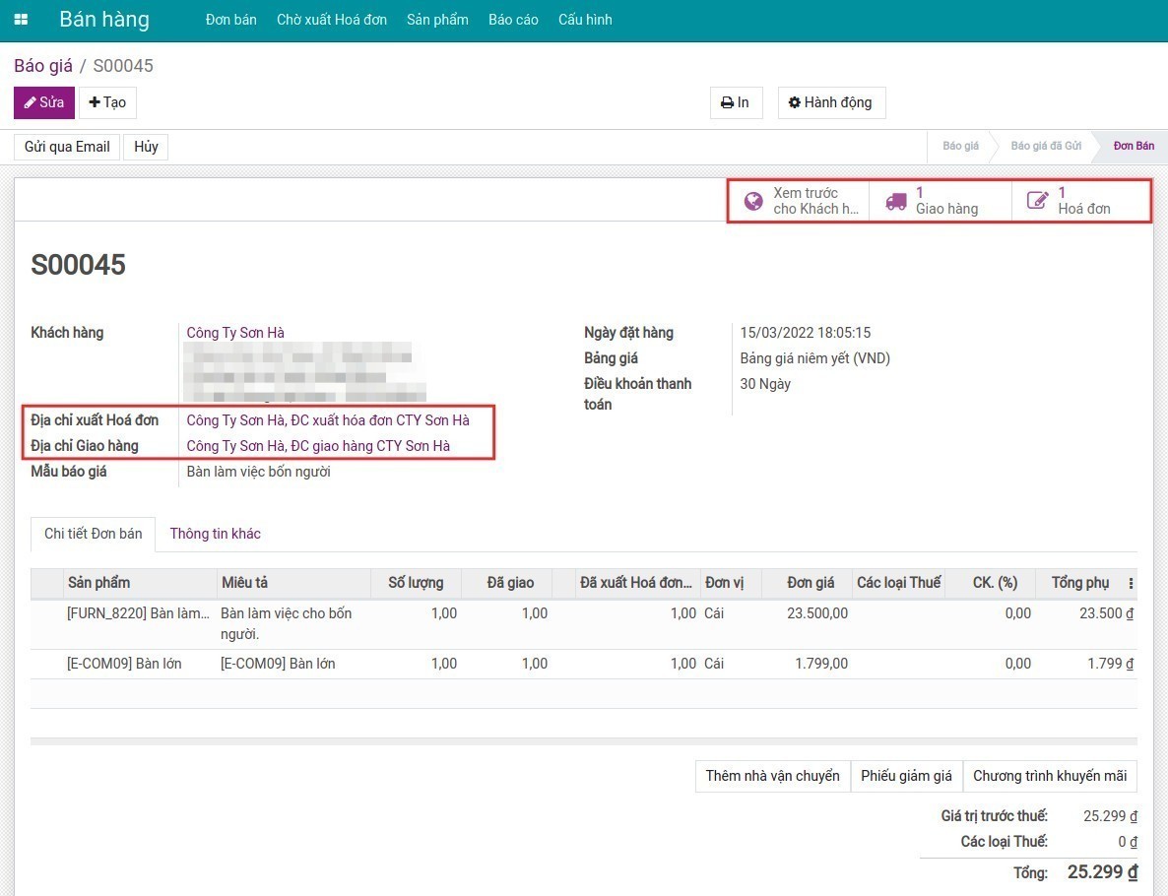Image resolution: width=1168 pixels, height=896 pixels.
Task: Click the In print button
Action: (736, 102)
